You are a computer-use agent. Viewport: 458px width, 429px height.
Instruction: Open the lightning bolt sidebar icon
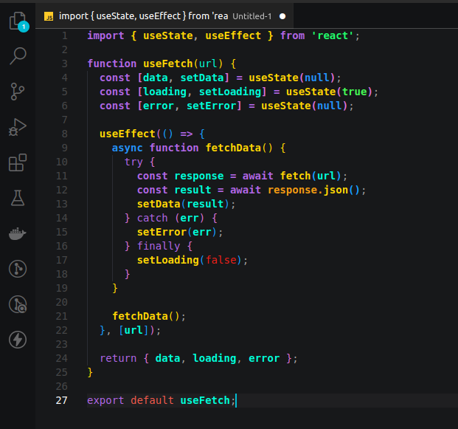tap(18, 340)
